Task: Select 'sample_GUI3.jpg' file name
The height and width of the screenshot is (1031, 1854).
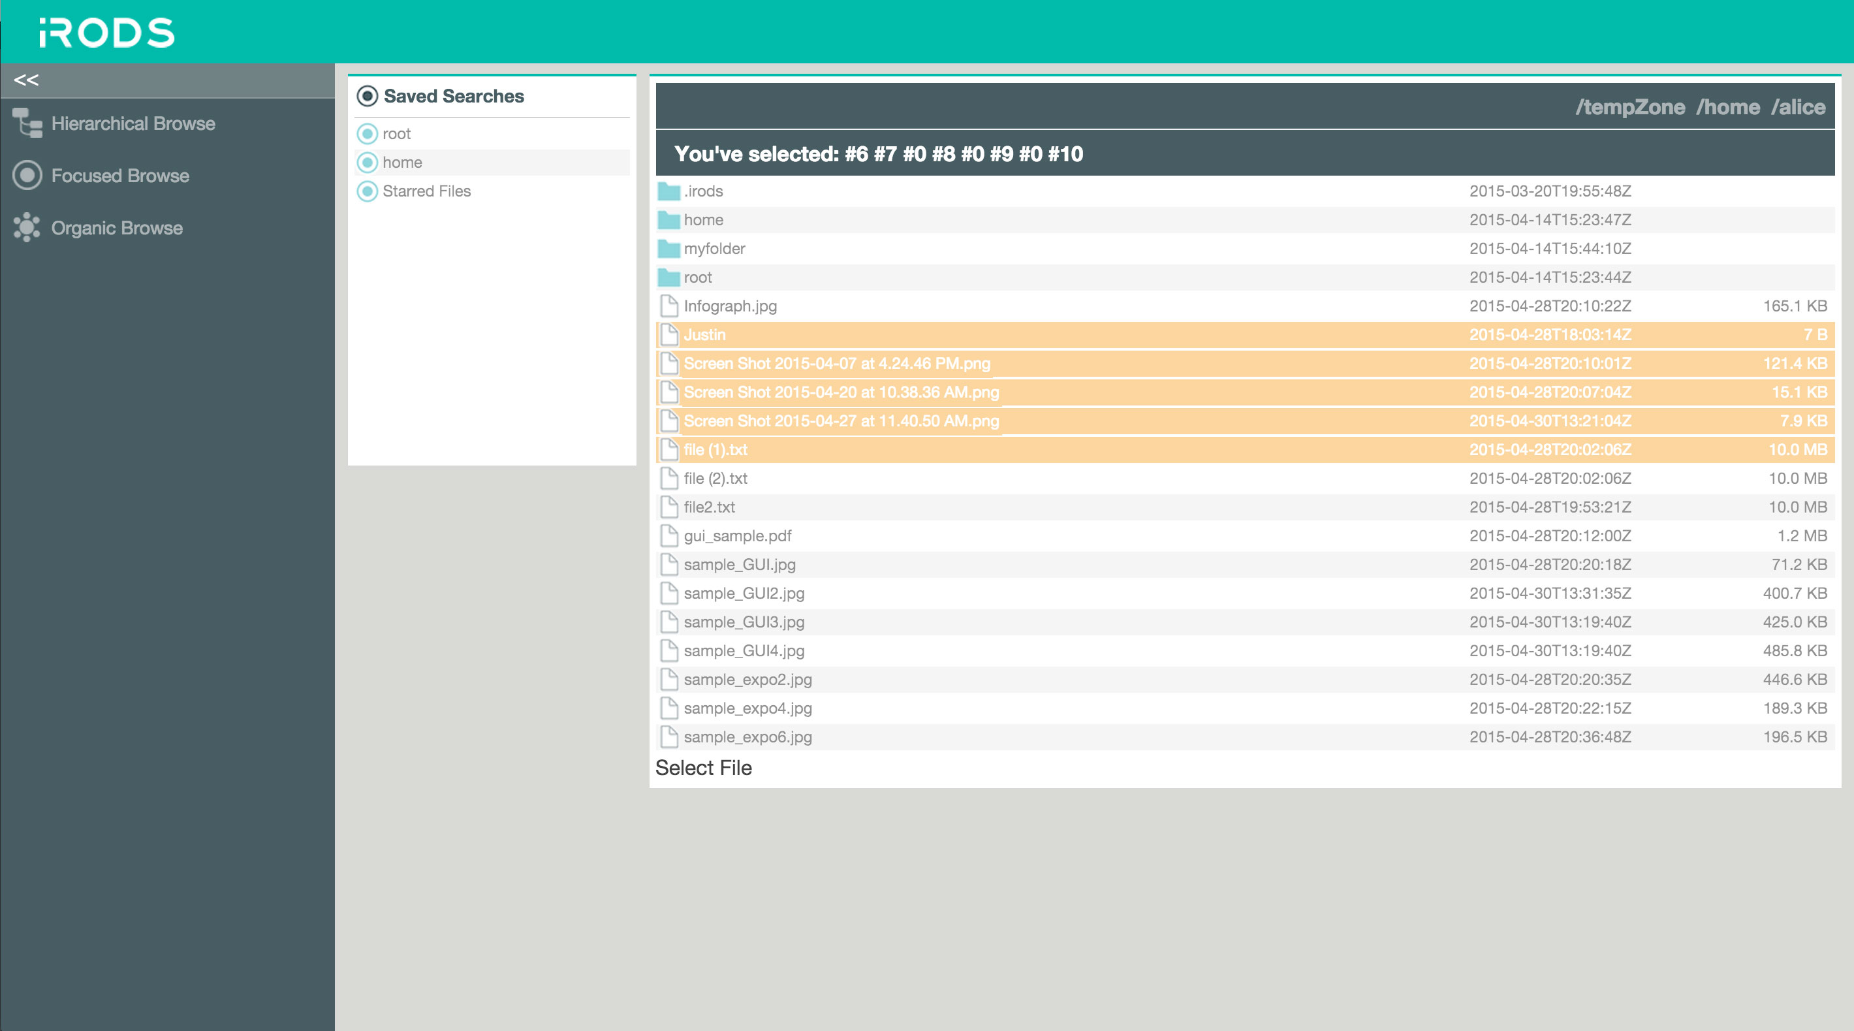Action: pos(744,623)
